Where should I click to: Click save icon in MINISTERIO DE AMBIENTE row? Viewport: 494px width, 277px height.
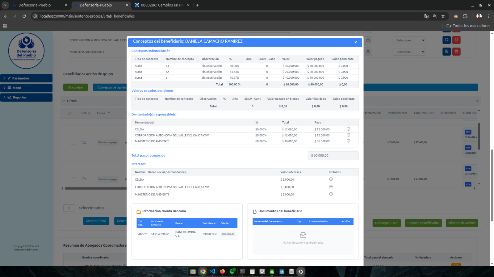click(x=446, y=52)
